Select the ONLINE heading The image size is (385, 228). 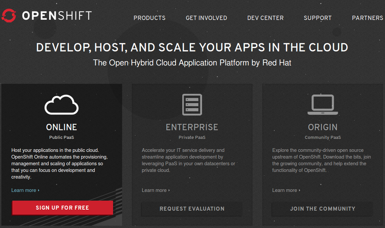62,127
